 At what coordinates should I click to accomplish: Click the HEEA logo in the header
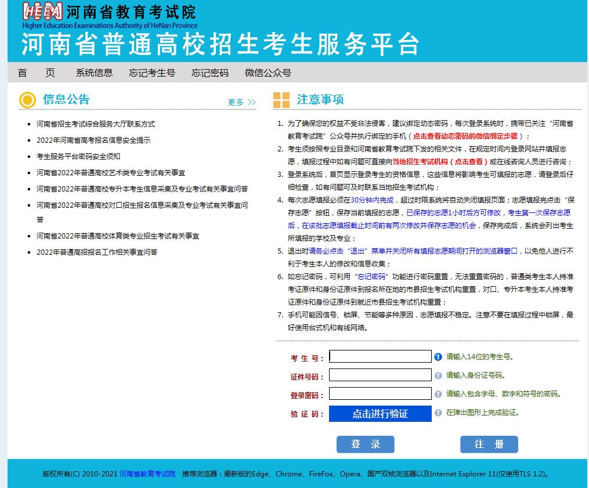click(42, 12)
